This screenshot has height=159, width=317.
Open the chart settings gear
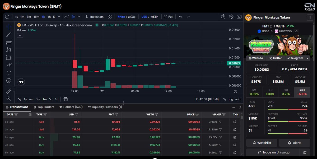(231, 17)
